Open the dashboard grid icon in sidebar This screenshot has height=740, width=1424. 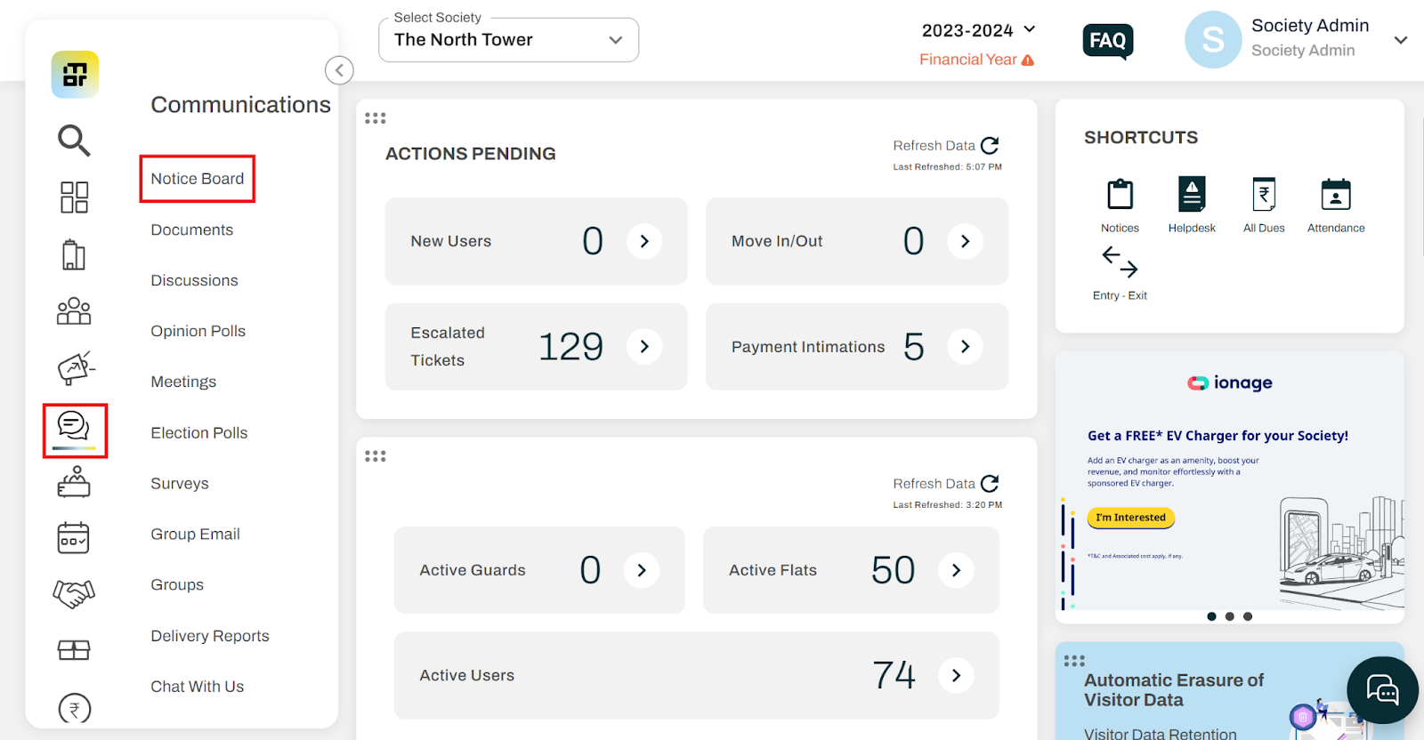pyautogui.click(x=74, y=197)
